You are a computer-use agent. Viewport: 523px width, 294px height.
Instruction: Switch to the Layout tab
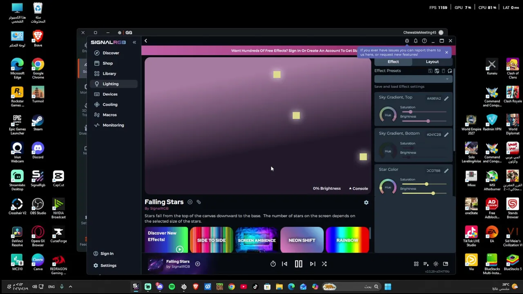(x=432, y=62)
